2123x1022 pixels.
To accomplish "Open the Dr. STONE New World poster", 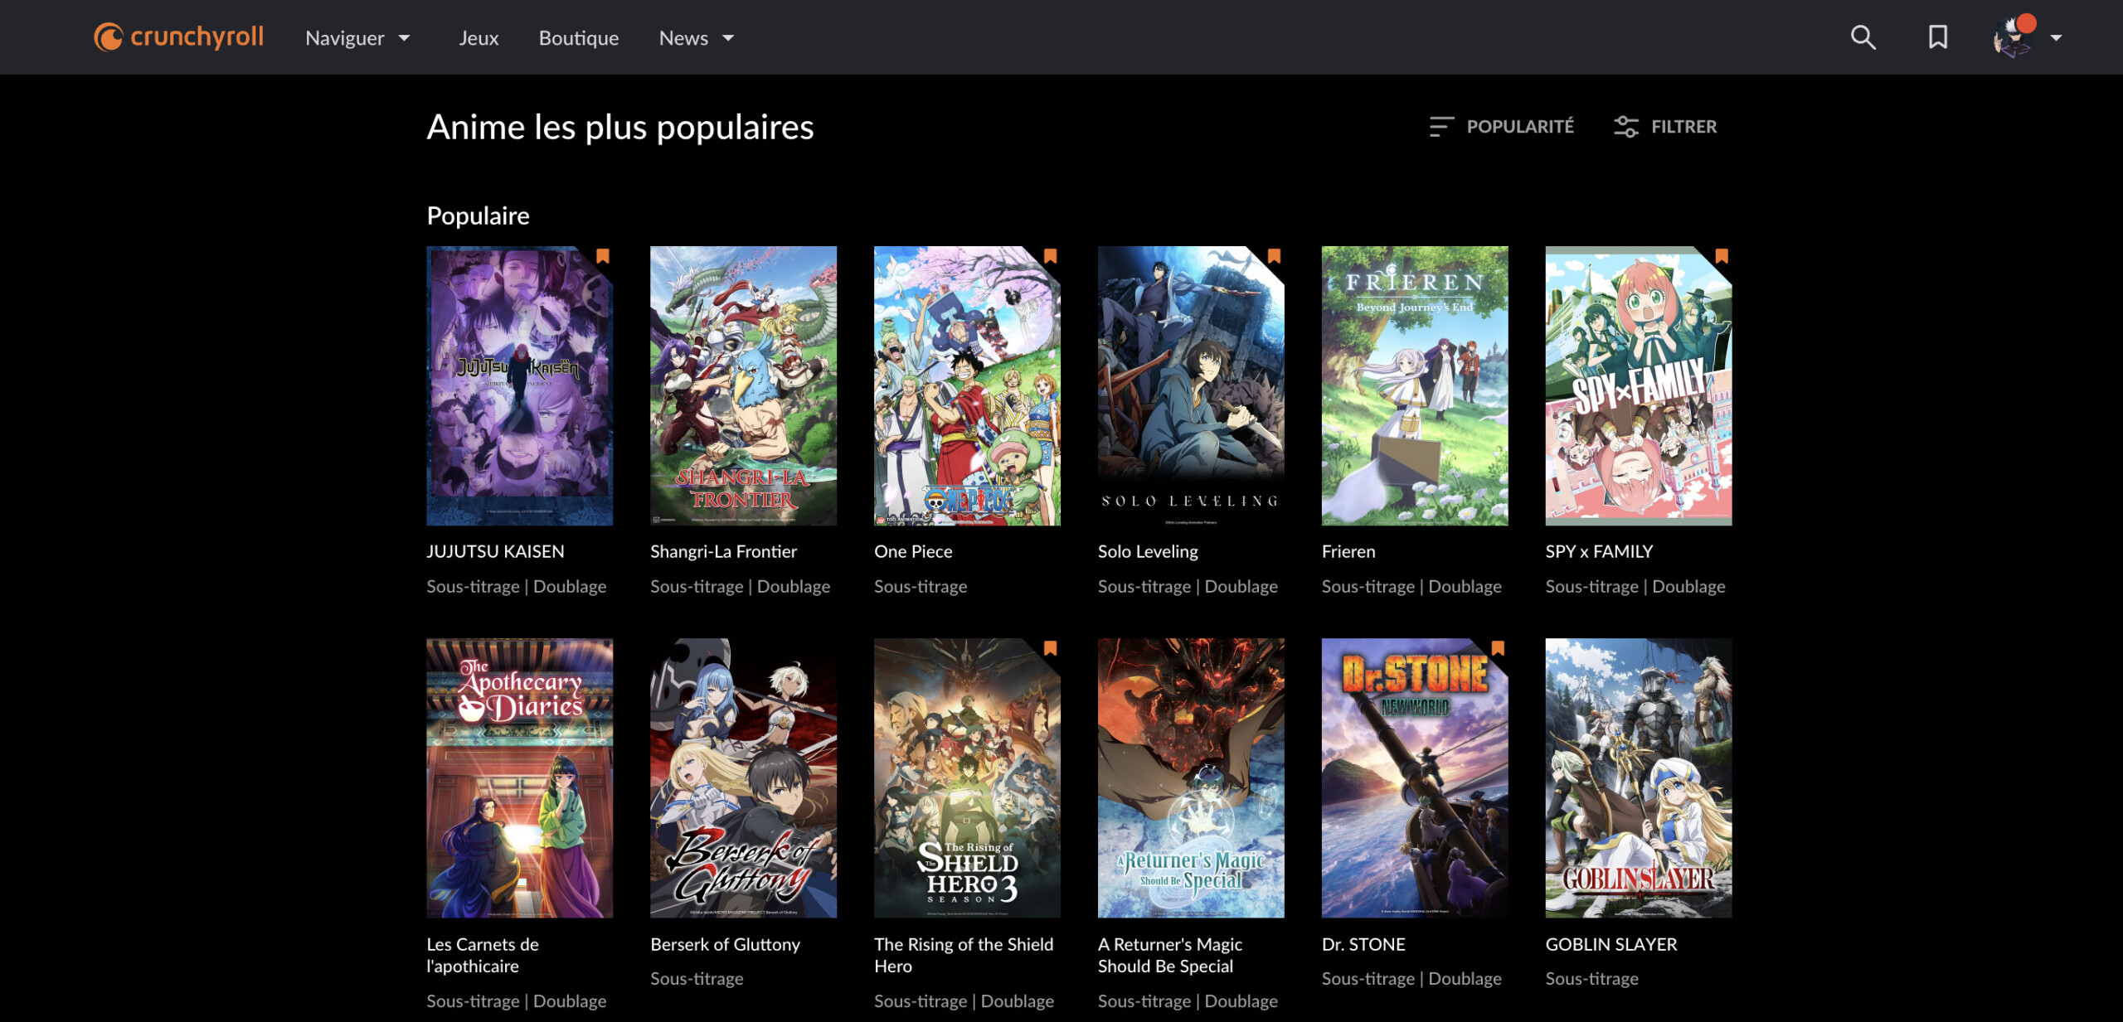I will pyautogui.click(x=1415, y=777).
